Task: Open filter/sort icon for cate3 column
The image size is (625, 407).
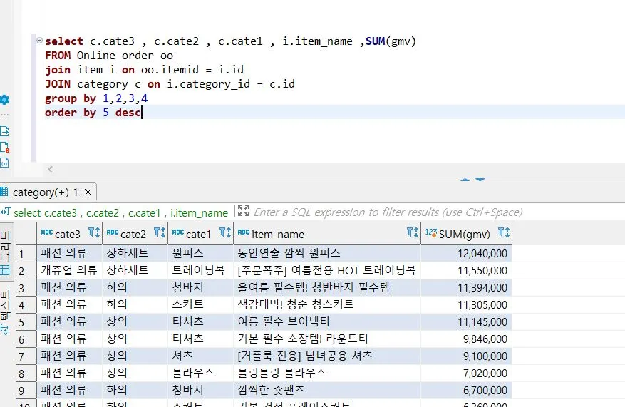Action: coord(94,232)
